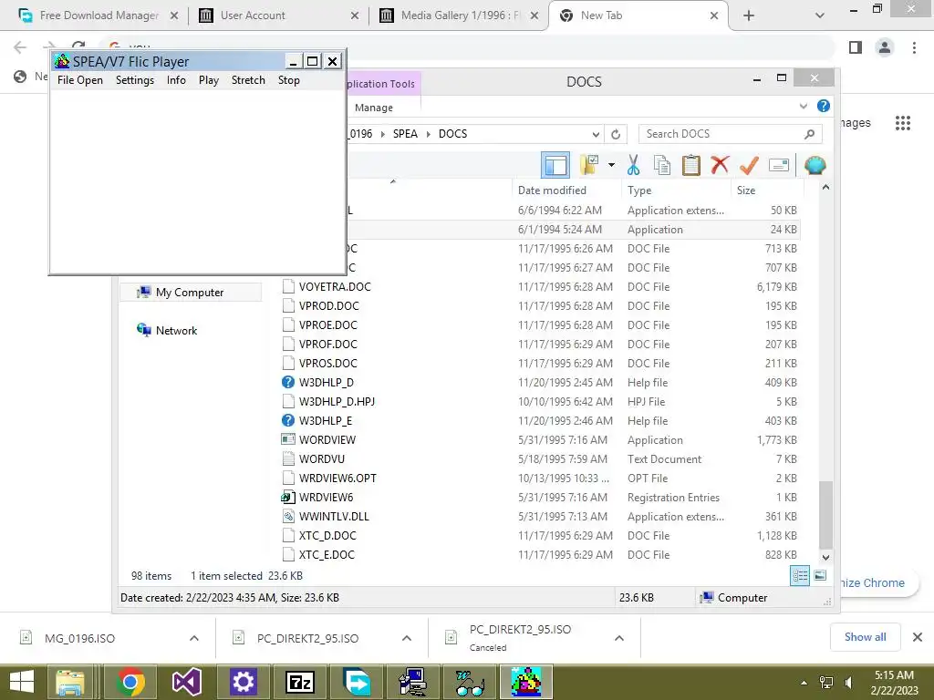Select My Computer in navigation pane
Image resolution: width=934 pixels, height=700 pixels.
click(x=190, y=293)
